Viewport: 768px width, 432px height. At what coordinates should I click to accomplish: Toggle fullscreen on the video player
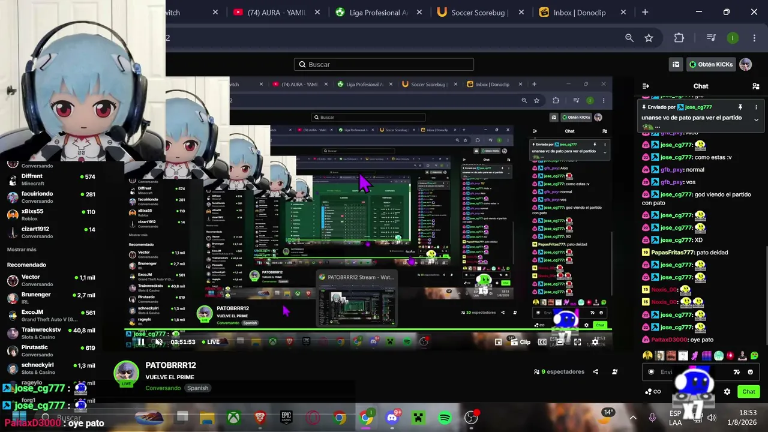(x=577, y=342)
